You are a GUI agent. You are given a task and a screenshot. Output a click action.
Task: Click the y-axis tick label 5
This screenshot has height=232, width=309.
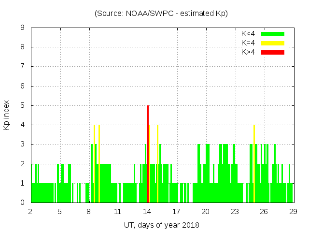(x=22, y=105)
